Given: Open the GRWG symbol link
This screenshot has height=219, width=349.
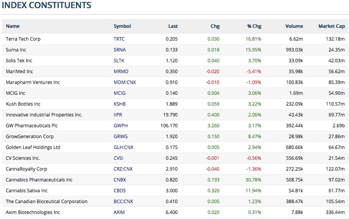Looking at the screenshot, I should [x=121, y=137].
